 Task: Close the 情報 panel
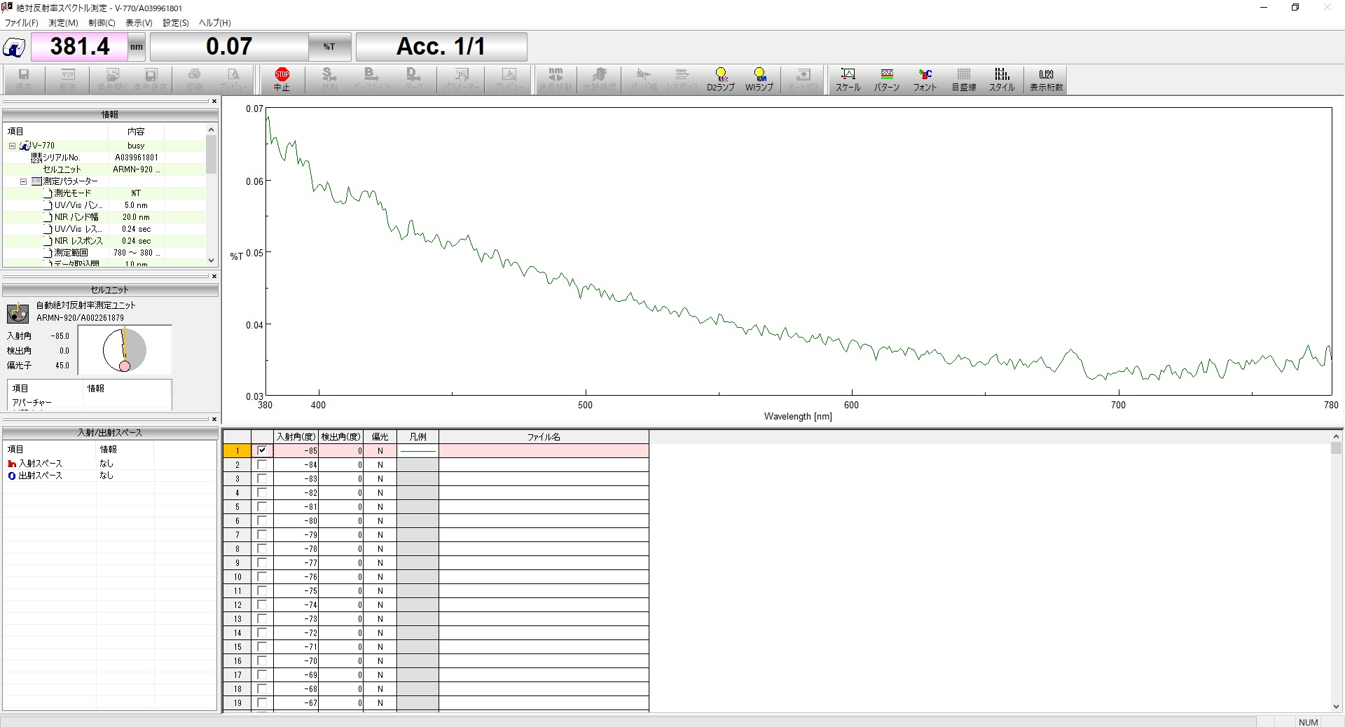[214, 102]
